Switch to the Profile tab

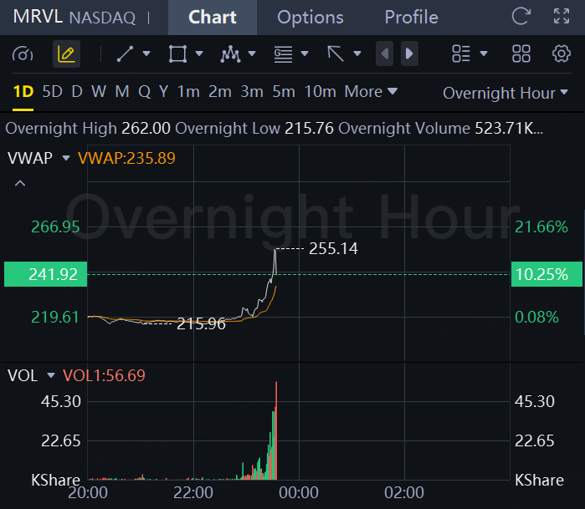point(412,18)
